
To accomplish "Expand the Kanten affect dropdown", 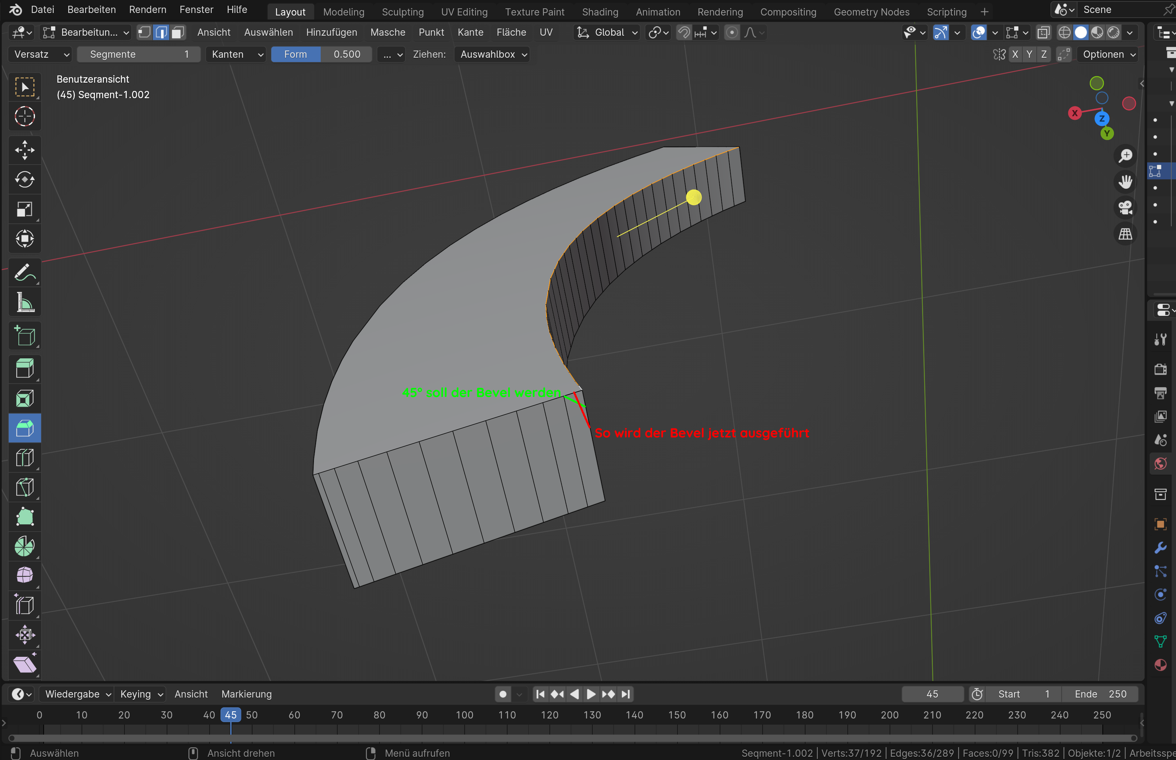I will 237,54.
